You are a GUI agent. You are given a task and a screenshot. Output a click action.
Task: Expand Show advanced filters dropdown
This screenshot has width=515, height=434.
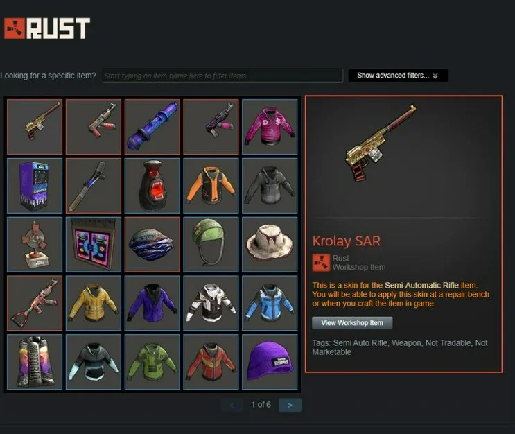(398, 76)
